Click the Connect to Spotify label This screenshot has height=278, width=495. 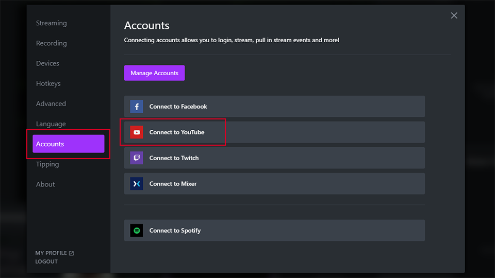(175, 231)
